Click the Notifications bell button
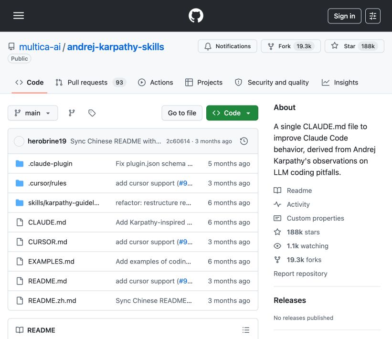Image resolution: width=392 pixels, height=339 pixels. tap(227, 46)
